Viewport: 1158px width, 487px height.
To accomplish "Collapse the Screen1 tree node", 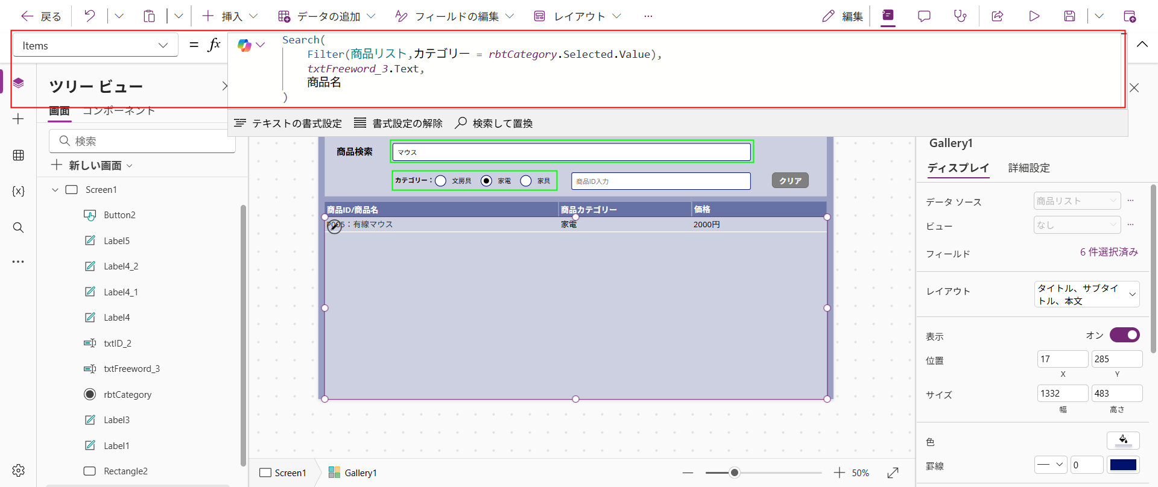I will [55, 190].
